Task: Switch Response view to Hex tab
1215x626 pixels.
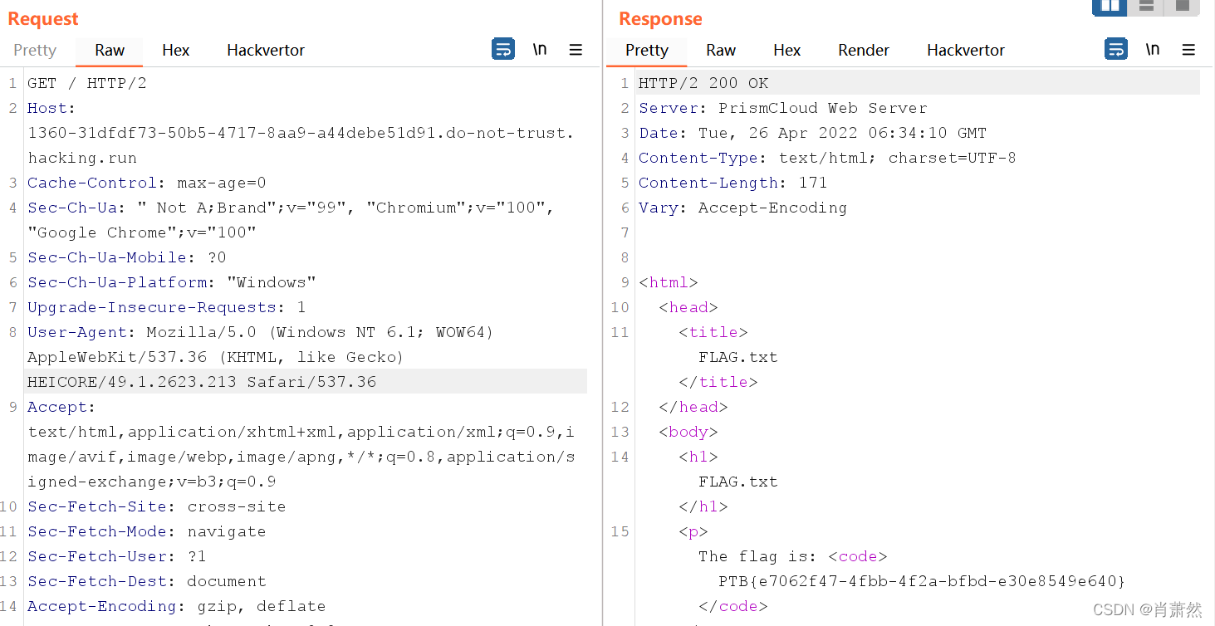Action: [x=787, y=50]
